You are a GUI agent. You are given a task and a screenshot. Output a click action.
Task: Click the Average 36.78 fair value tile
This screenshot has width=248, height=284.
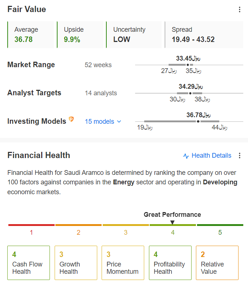pyautogui.click(x=31, y=35)
